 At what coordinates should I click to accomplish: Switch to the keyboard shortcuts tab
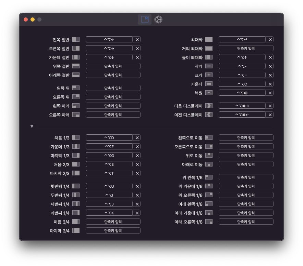(x=145, y=19)
